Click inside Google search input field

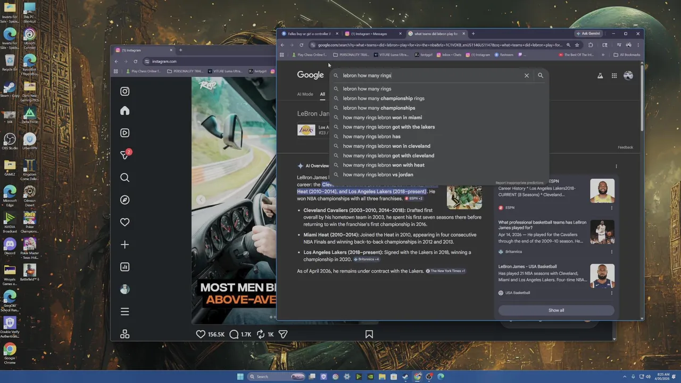coord(431,76)
